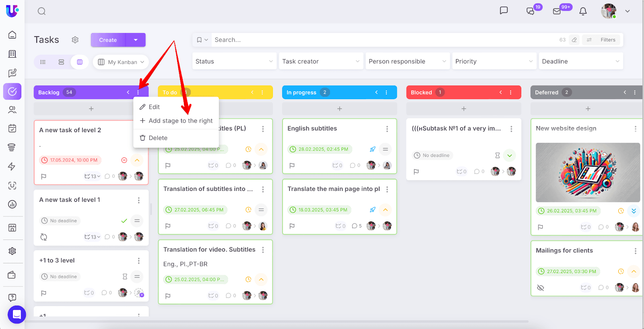Screen dimensions: 644x329
Task: Open the mail inbox icon
Action: [x=557, y=11]
